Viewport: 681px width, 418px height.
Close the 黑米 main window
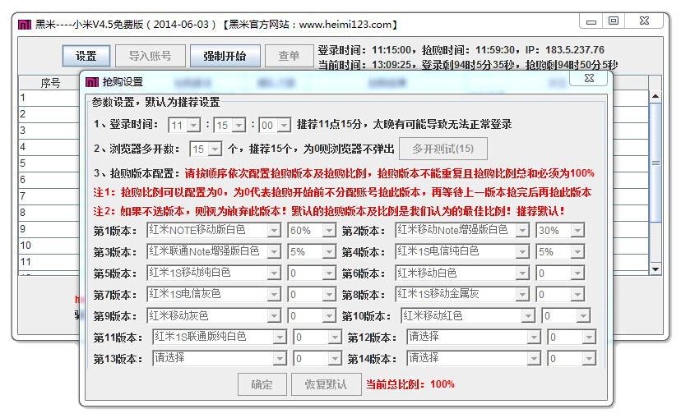644,21
